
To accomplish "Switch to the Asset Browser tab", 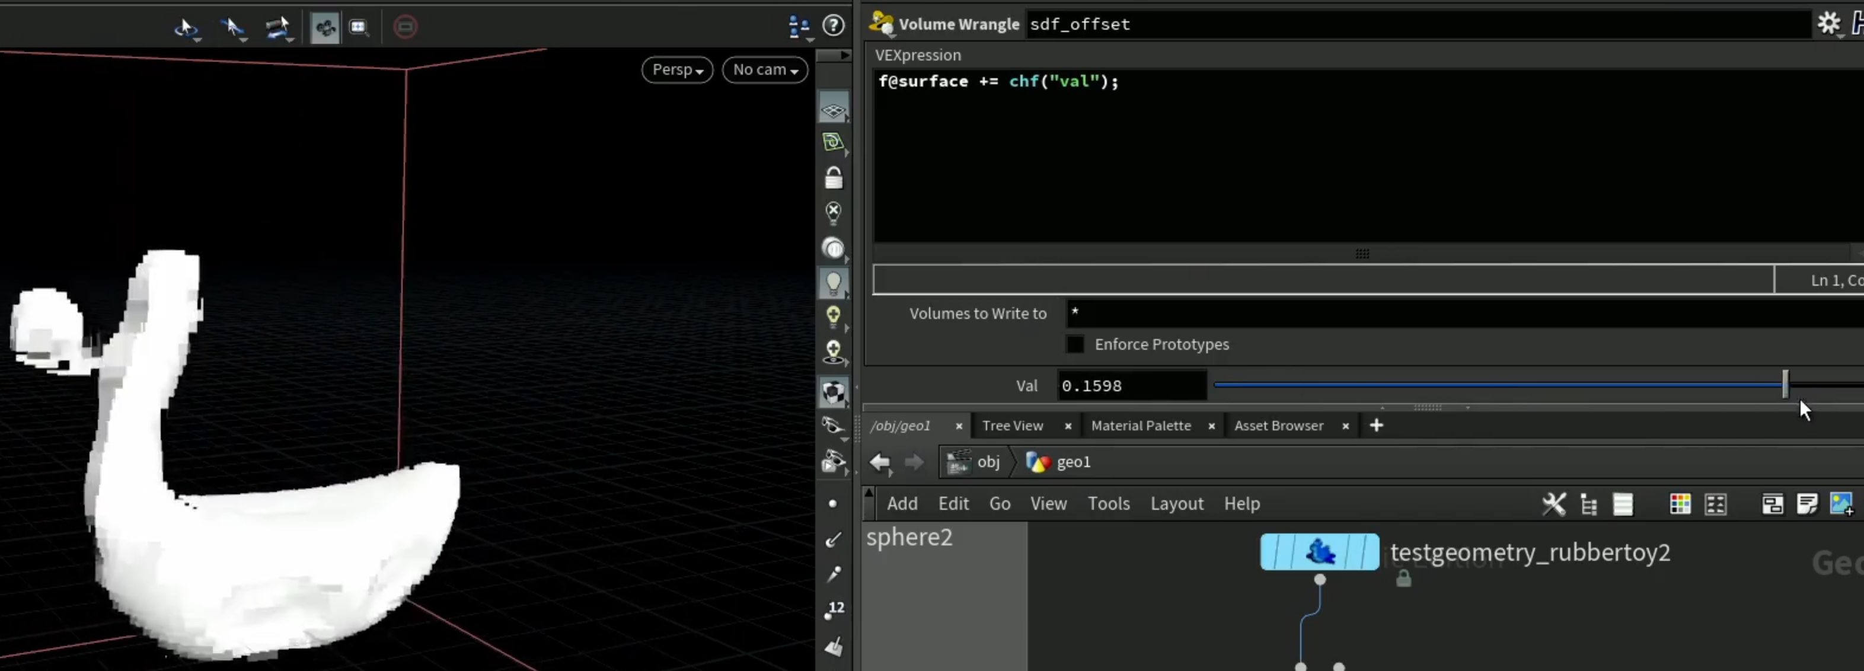I will 1279,426.
